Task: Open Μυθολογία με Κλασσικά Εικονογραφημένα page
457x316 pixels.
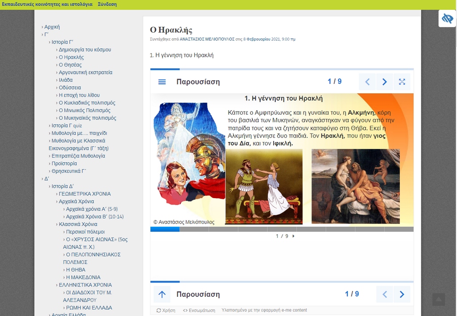Action: (x=79, y=144)
